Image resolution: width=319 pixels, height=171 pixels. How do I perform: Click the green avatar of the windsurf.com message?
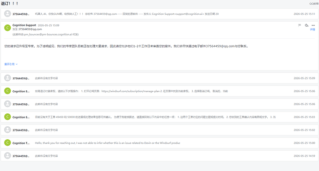tap(7, 91)
